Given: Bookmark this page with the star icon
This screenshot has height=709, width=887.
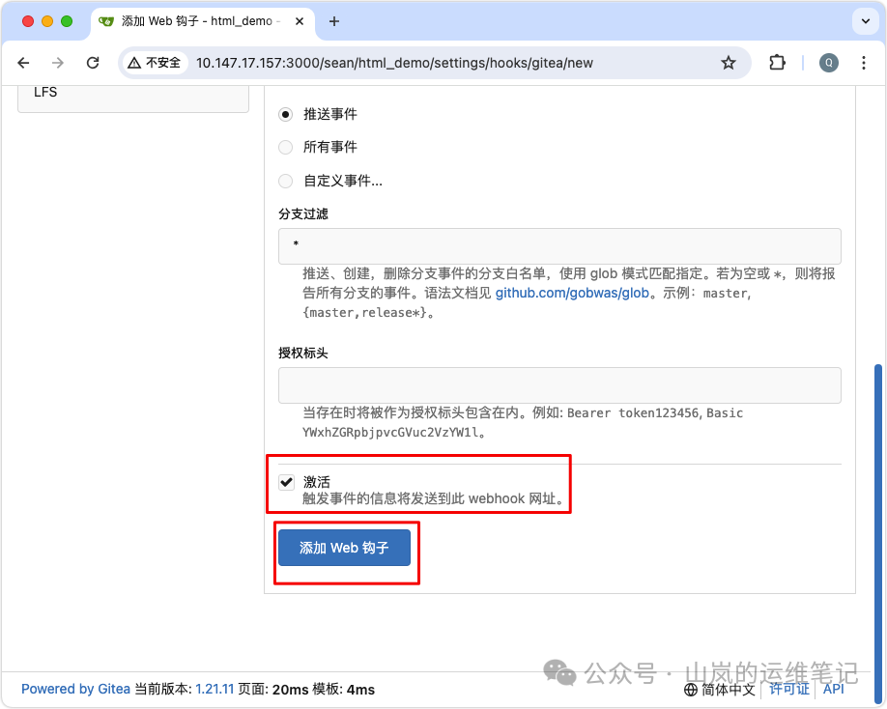Looking at the screenshot, I should [x=729, y=62].
